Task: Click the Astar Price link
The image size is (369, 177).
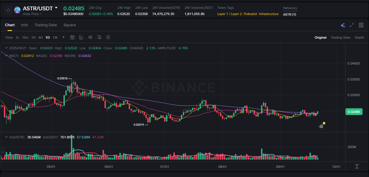Action: click(32, 14)
